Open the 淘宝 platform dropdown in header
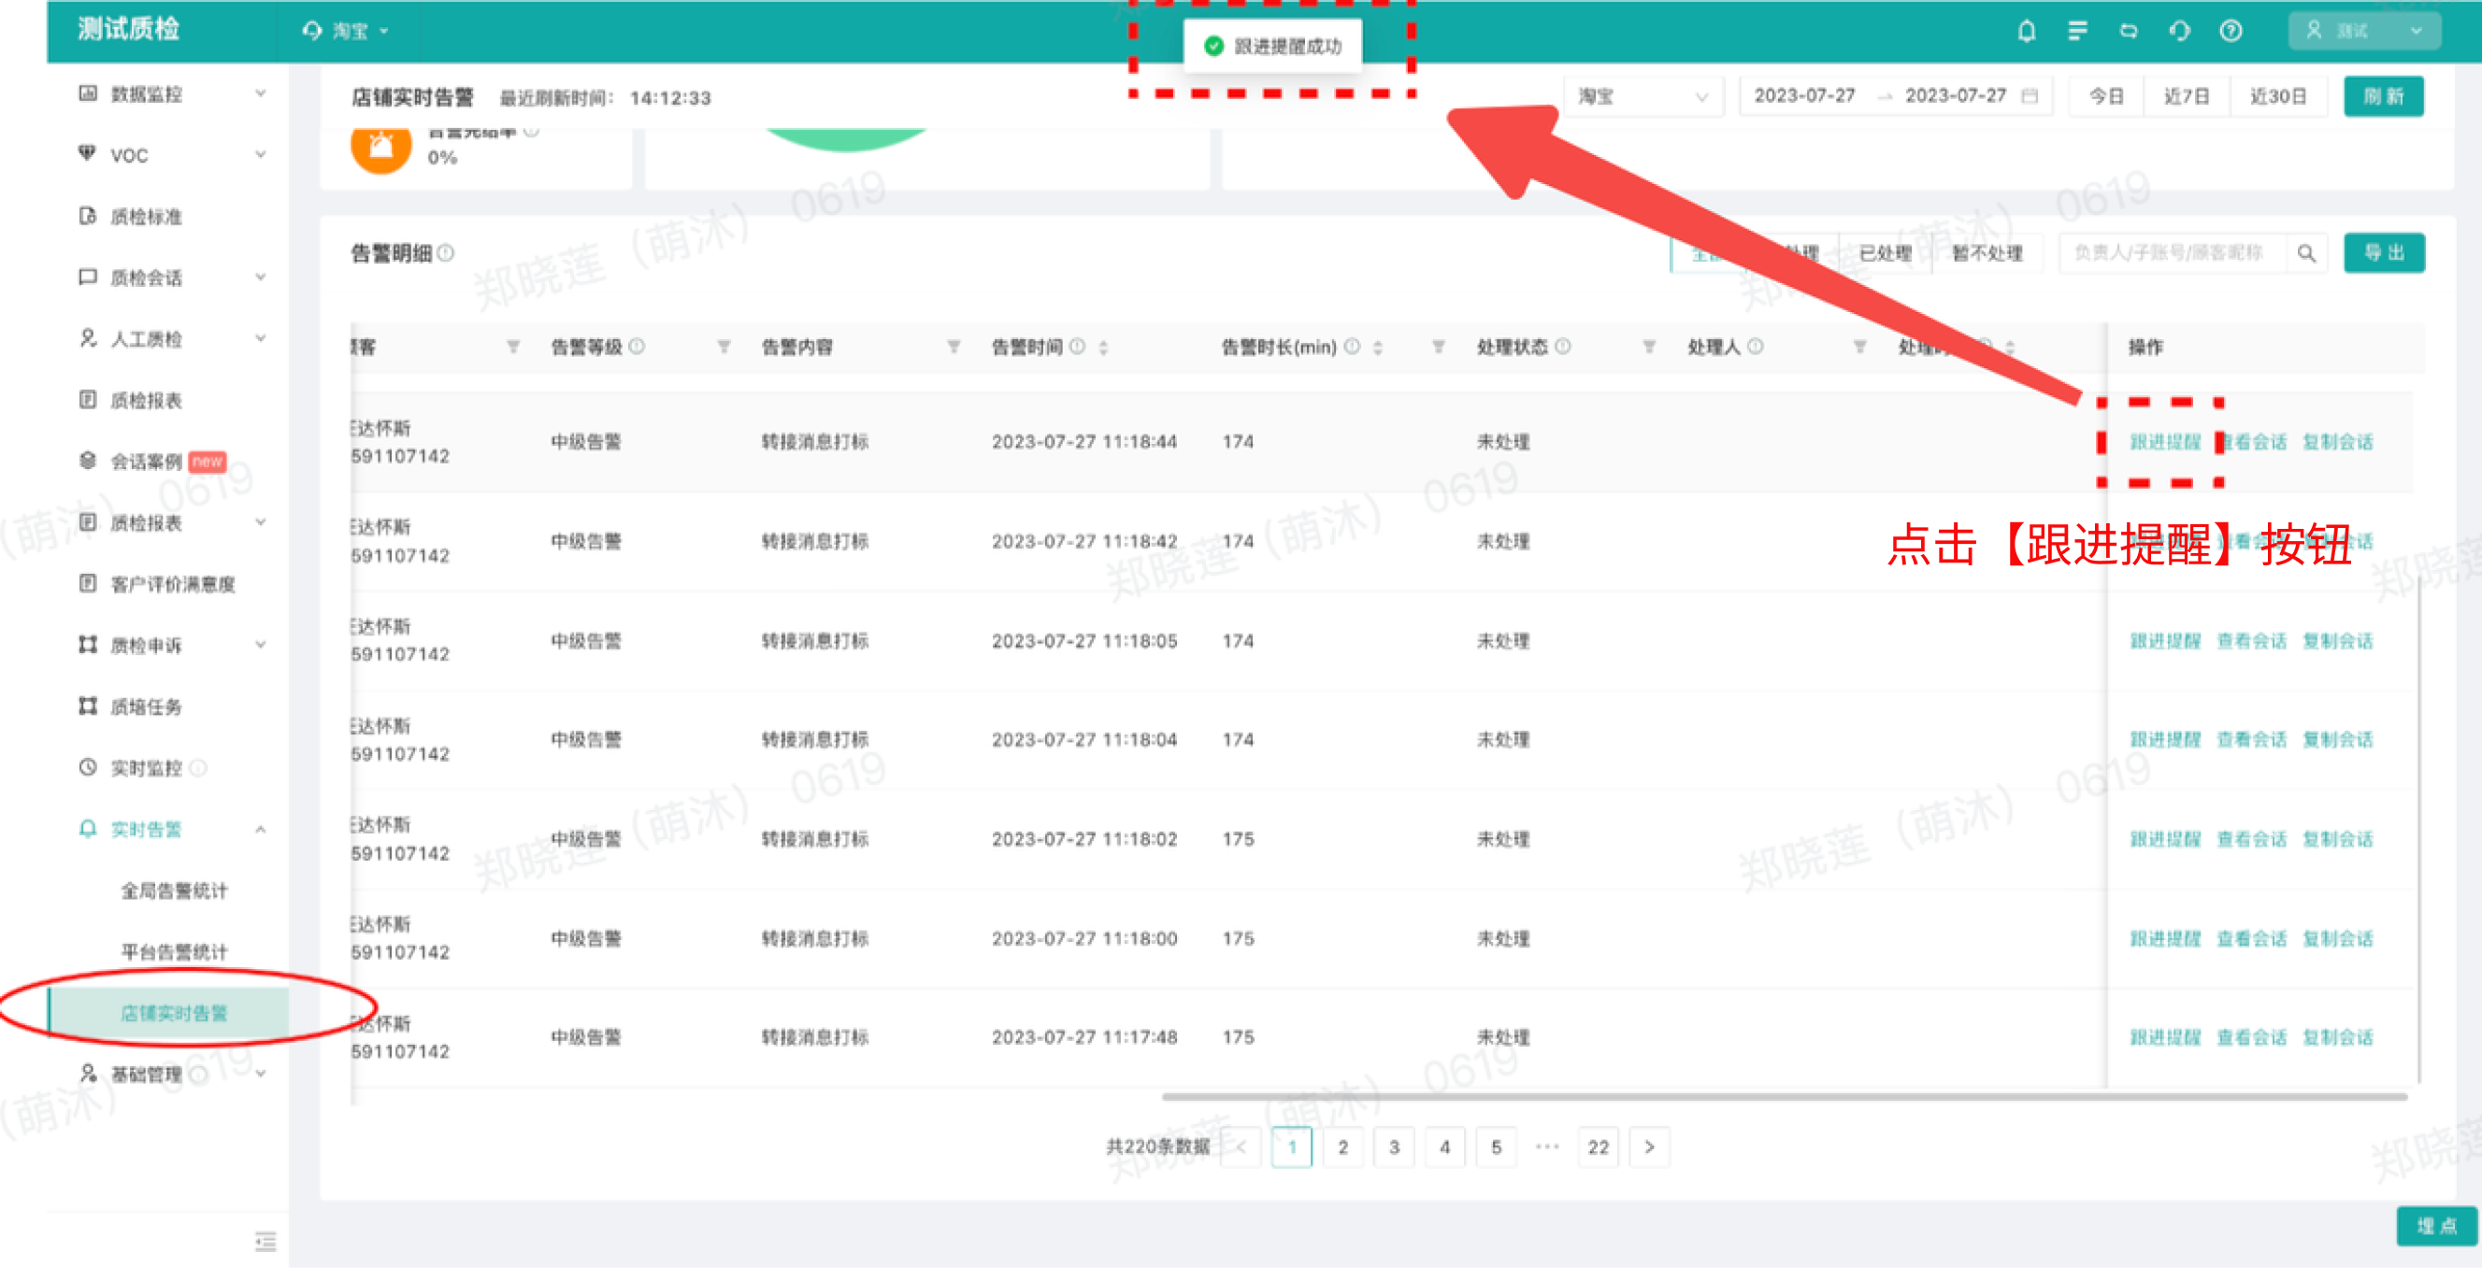The width and height of the screenshot is (2482, 1268). coord(345,31)
